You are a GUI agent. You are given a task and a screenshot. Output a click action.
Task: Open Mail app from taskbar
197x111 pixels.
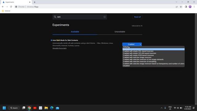coord(58,108)
